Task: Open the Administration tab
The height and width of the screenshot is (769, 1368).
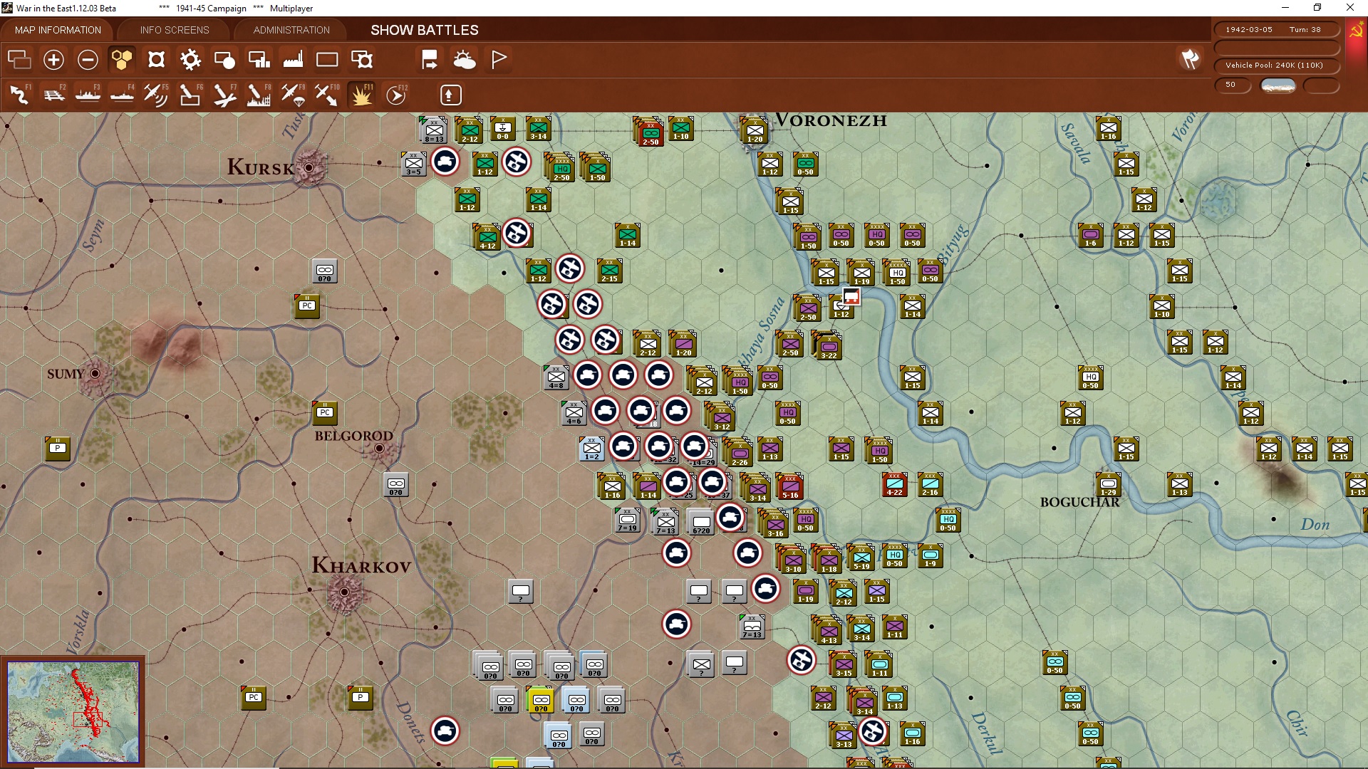Action: (291, 30)
